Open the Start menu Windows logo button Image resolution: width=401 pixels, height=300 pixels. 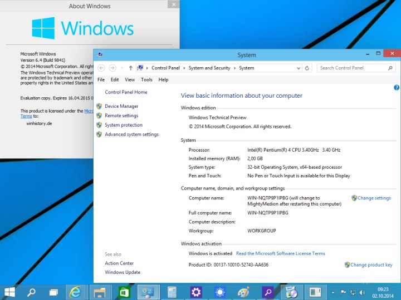click(9, 292)
